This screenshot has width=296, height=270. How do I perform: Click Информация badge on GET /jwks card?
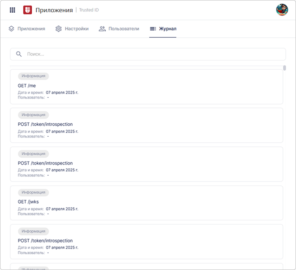33,193
